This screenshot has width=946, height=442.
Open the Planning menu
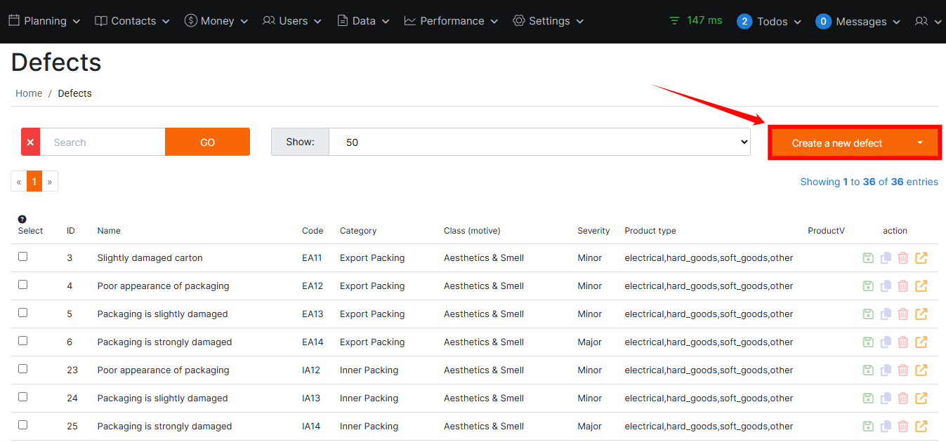click(x=44, y=21)
